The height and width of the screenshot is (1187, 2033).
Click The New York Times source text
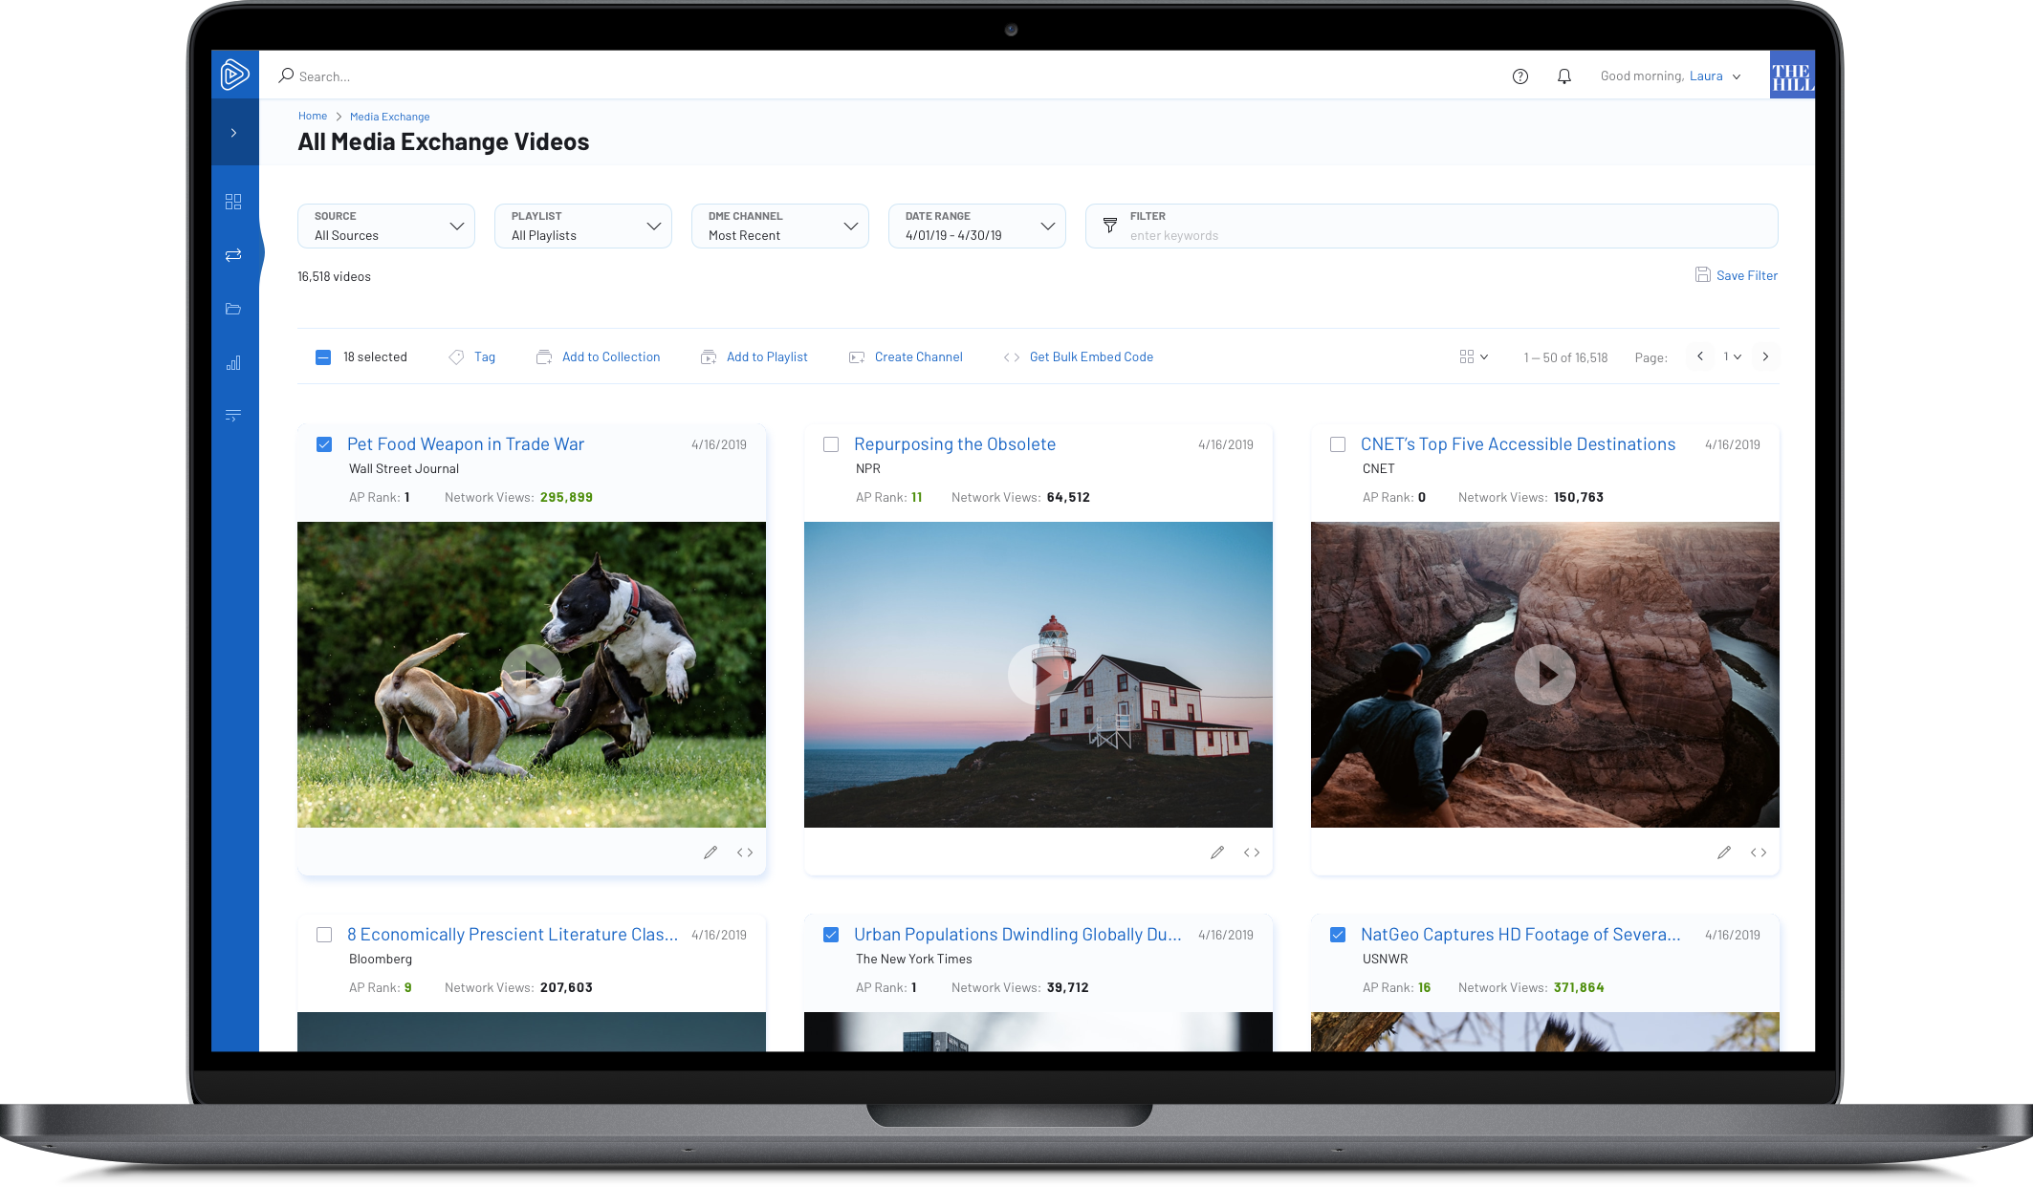click(913, 960)
